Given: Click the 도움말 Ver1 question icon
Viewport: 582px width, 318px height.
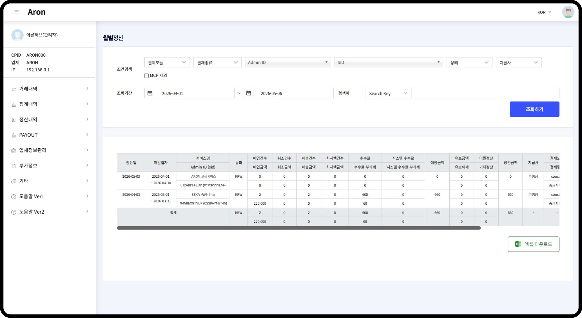Looking at the screenshot, I should pyautogui.click(x=14, y=197).
